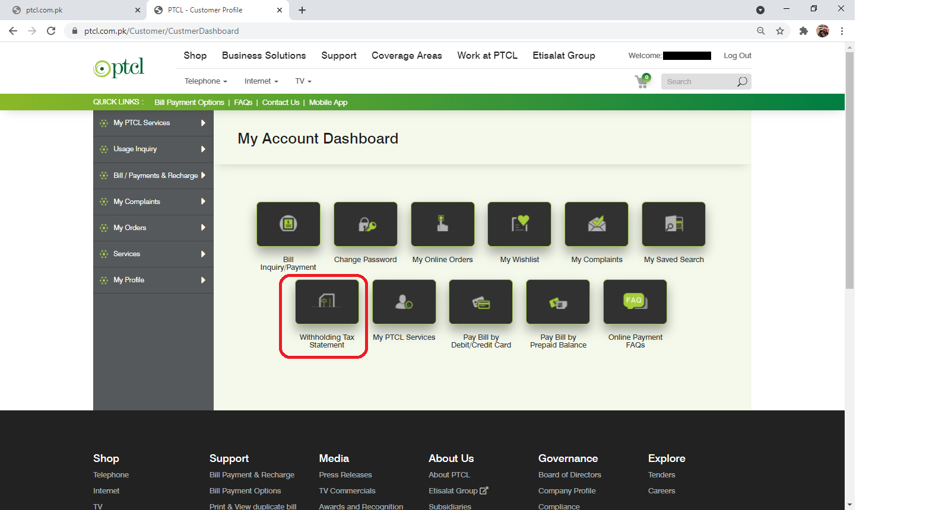Open the Chrome three-dot menu

tap(842, 31)
